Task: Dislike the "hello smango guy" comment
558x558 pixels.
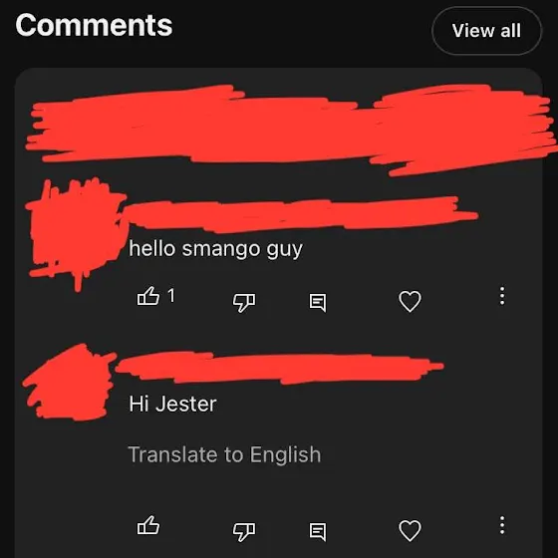Action: click(244, 303)
